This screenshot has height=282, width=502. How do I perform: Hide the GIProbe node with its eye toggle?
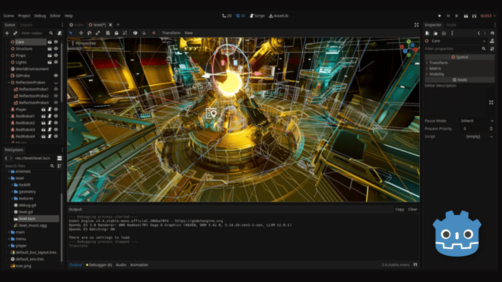[x=56, y=76]
